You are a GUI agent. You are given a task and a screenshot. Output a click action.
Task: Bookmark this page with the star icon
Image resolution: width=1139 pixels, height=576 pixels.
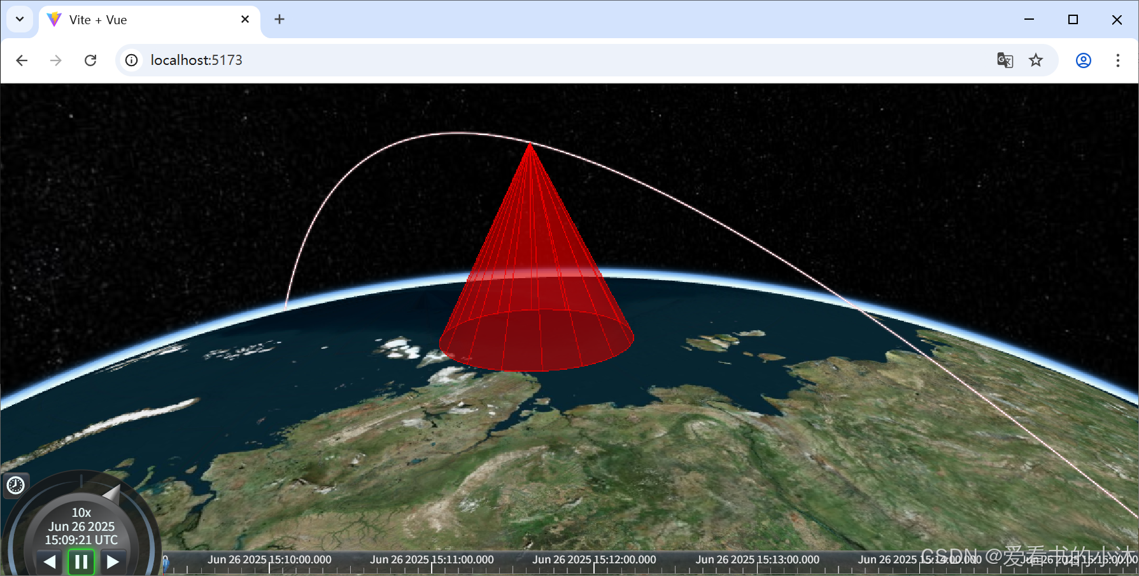click(1036, 60)
